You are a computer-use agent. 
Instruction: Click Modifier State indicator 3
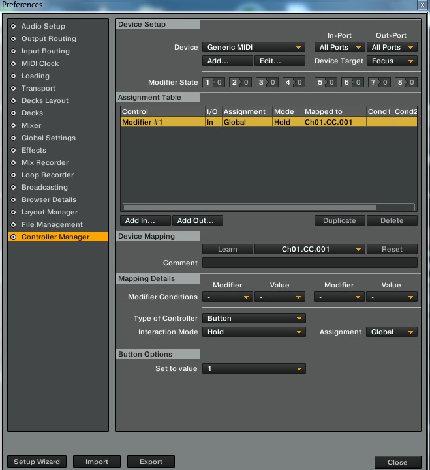267,82
